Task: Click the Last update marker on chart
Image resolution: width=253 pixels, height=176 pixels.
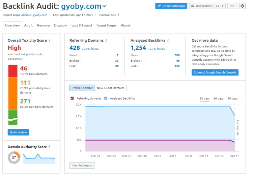Action: (237, 128)
